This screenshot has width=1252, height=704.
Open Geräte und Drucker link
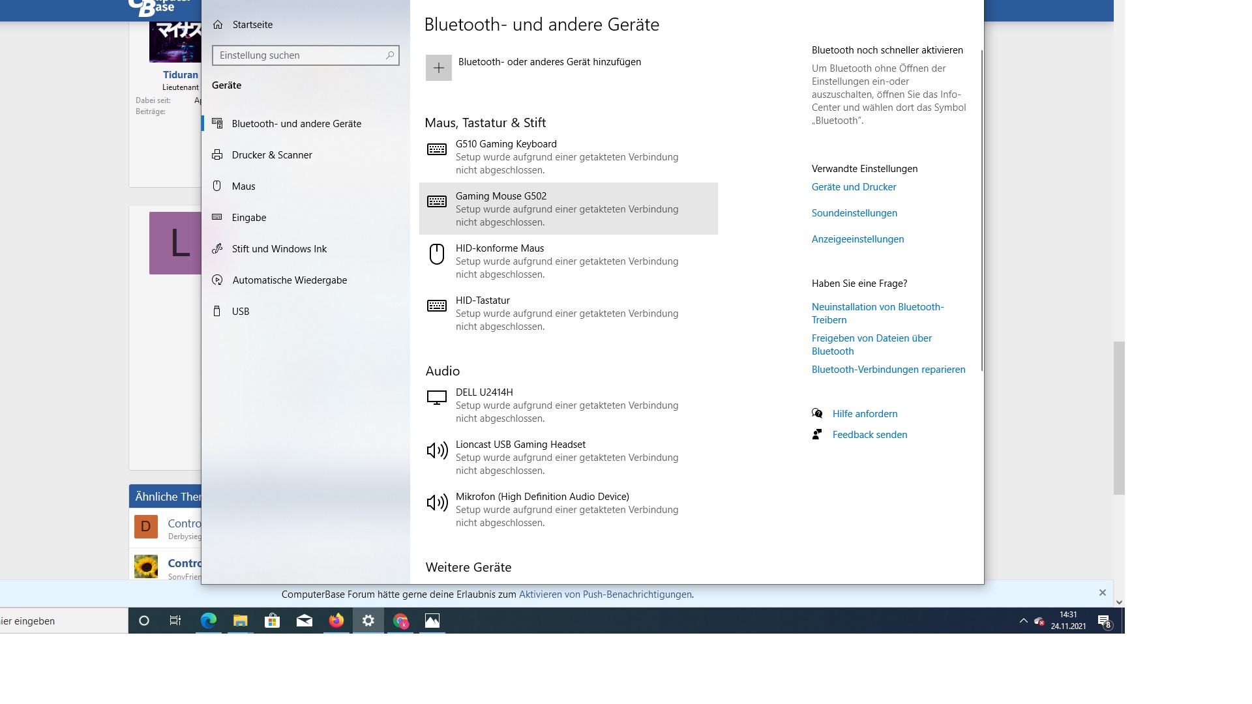854,187
